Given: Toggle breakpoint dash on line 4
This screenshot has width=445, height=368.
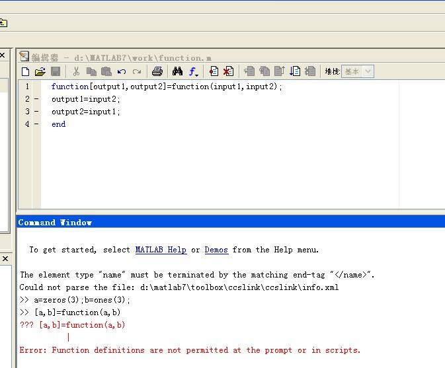Looking at the screenshot, I should point(36,124).
